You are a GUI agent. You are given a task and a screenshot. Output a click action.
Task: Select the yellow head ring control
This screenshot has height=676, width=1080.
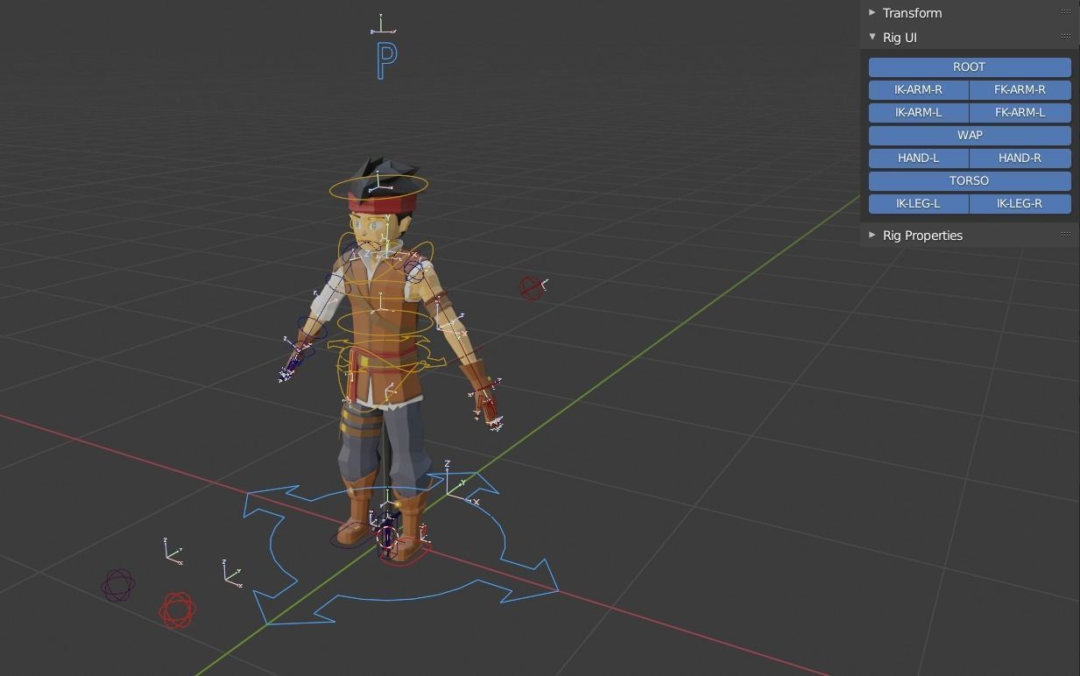pos(378,186)
